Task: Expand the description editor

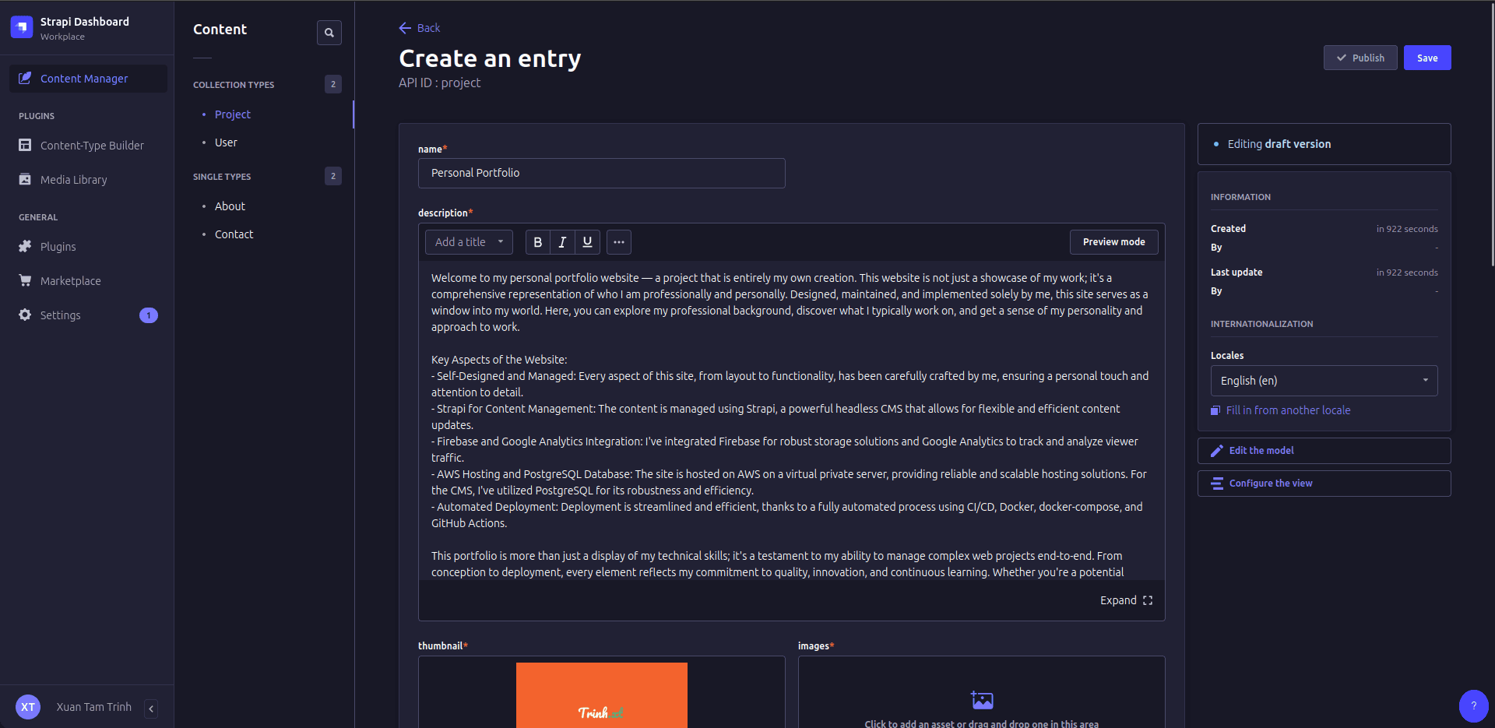Action: point(1126,600)
